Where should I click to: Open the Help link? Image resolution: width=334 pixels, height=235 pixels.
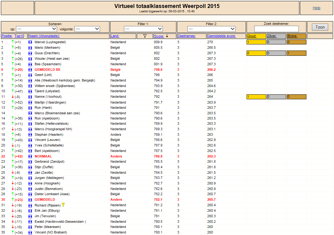pyautogui.click(x=317, y=8)
